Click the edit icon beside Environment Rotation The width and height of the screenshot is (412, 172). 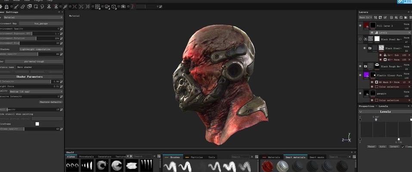[x=61, y=38]
